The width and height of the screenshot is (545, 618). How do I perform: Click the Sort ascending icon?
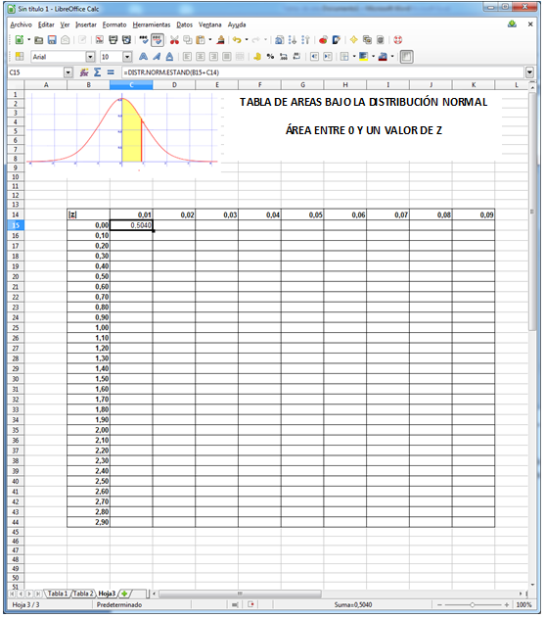(x=293, y=40)
